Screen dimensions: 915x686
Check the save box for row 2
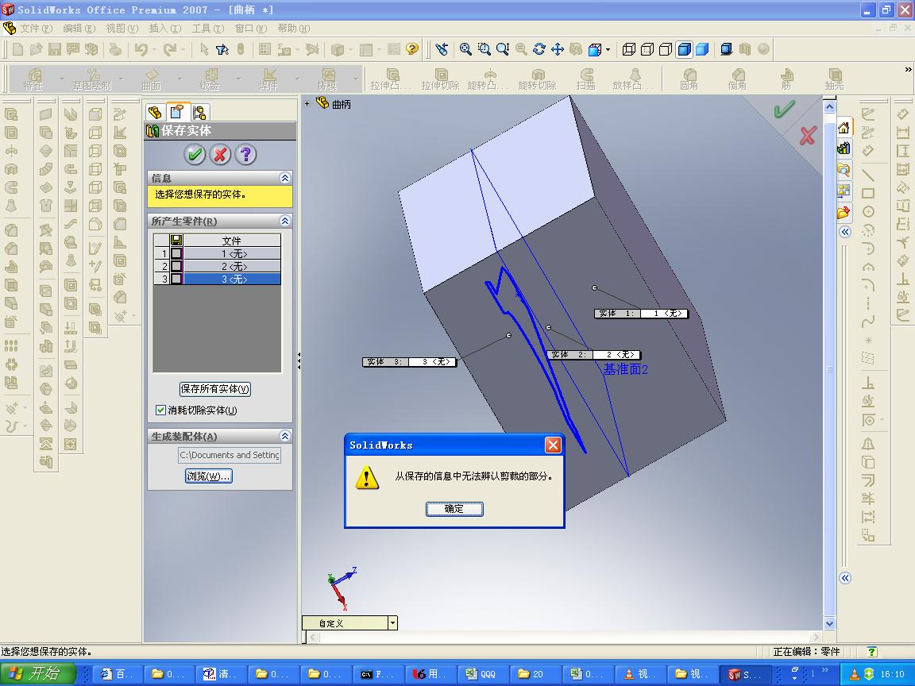(176, 266)
